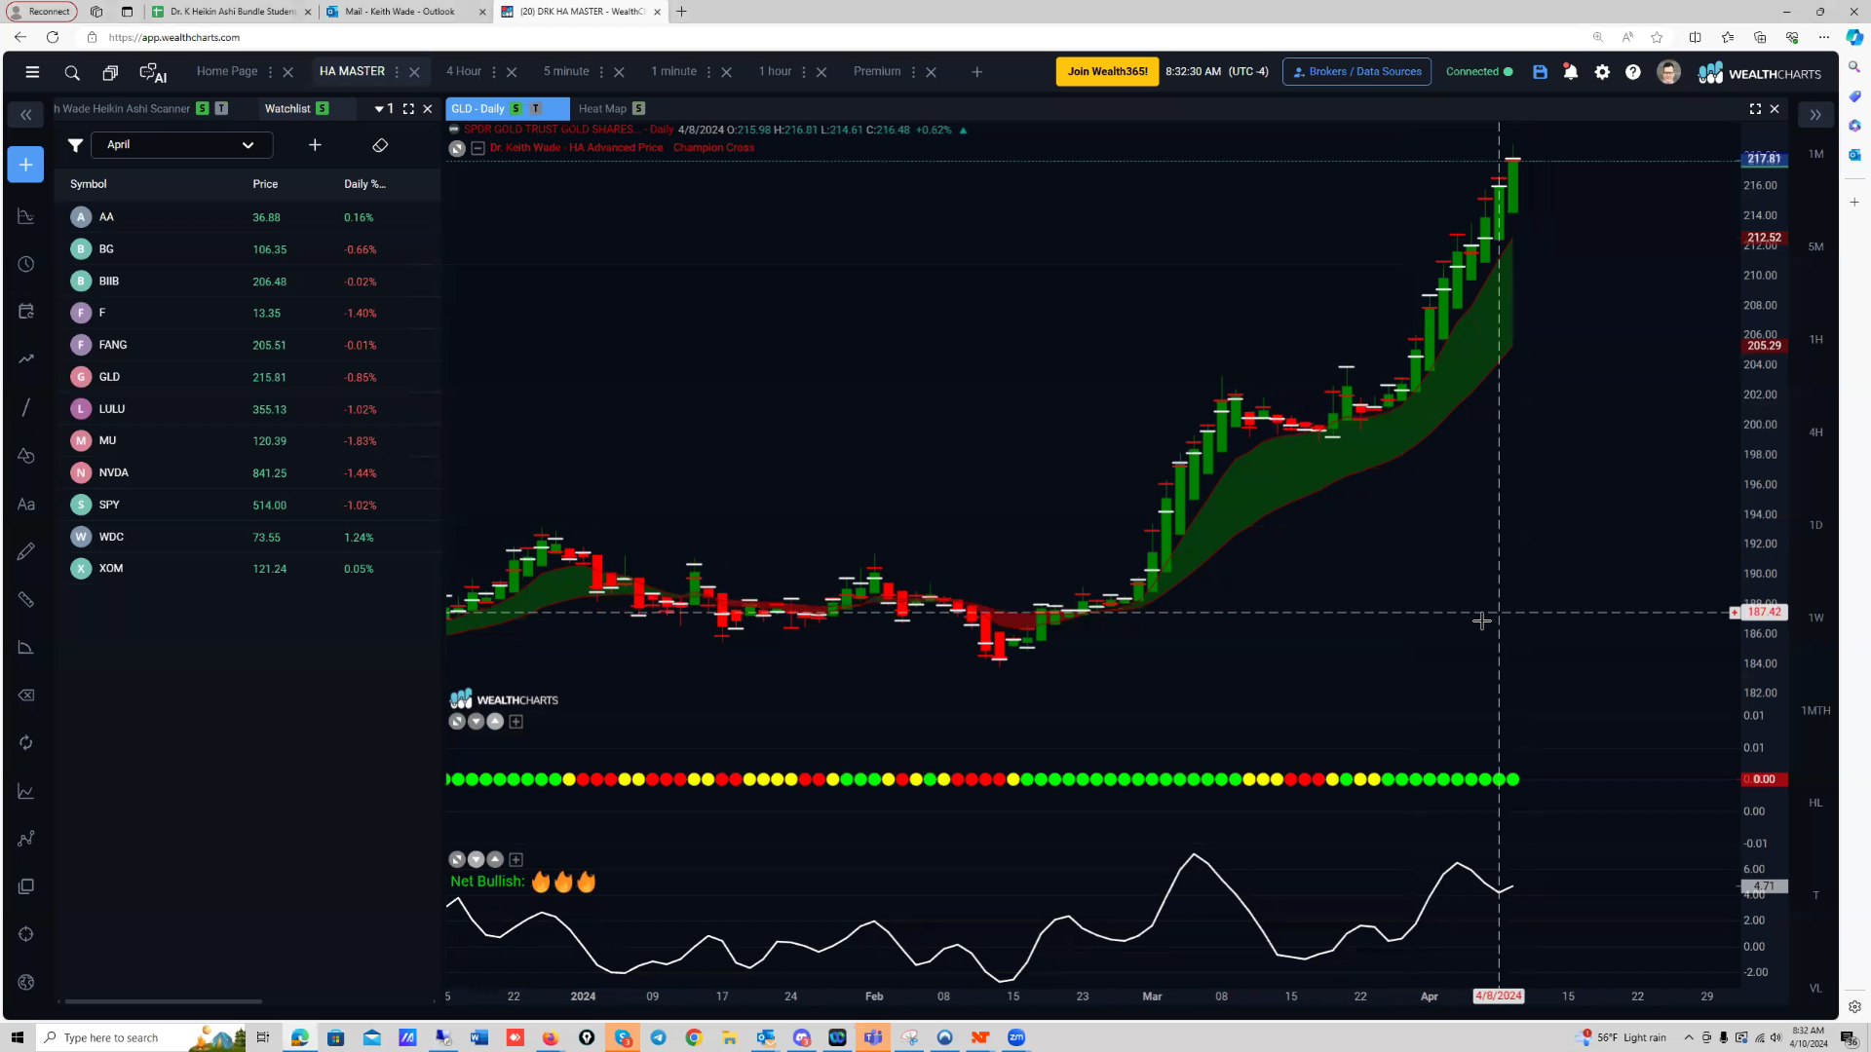Maximize the chart panel fullscreen
This screenshot has height=1052, width=1871.
click(x=1755, y=109)
